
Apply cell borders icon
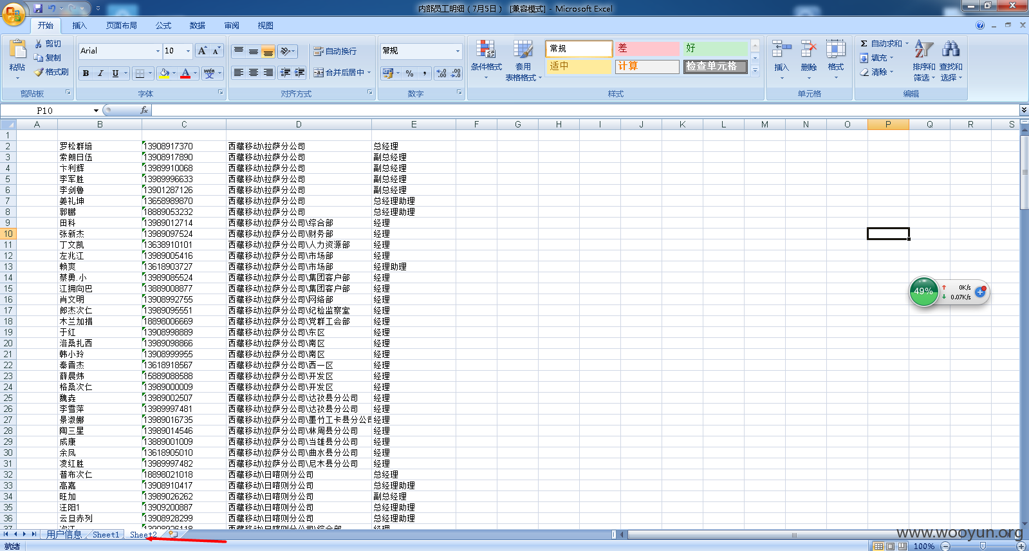pyautogui.click(x=140, y=73)
